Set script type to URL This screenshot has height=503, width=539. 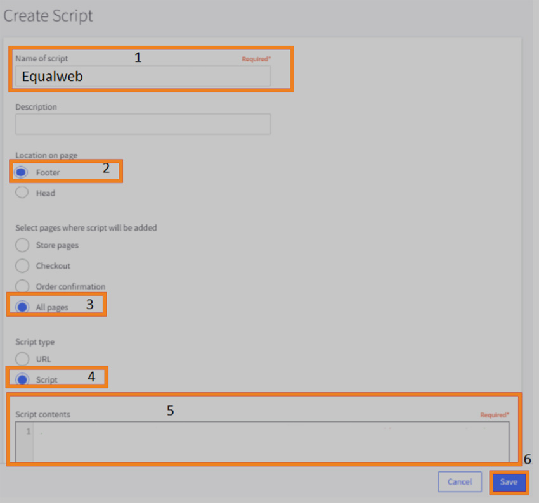(x=22, y=359)
